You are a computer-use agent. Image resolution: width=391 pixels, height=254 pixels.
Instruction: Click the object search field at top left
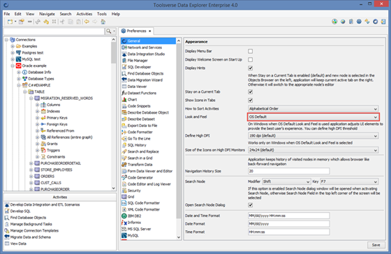[54, 31]
